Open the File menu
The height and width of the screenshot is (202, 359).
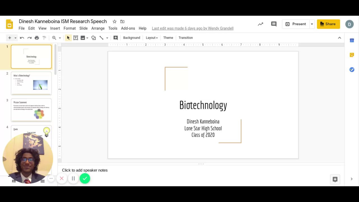[x=22, y=28]
